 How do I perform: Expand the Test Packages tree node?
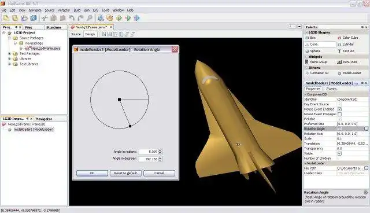(10, 54)
